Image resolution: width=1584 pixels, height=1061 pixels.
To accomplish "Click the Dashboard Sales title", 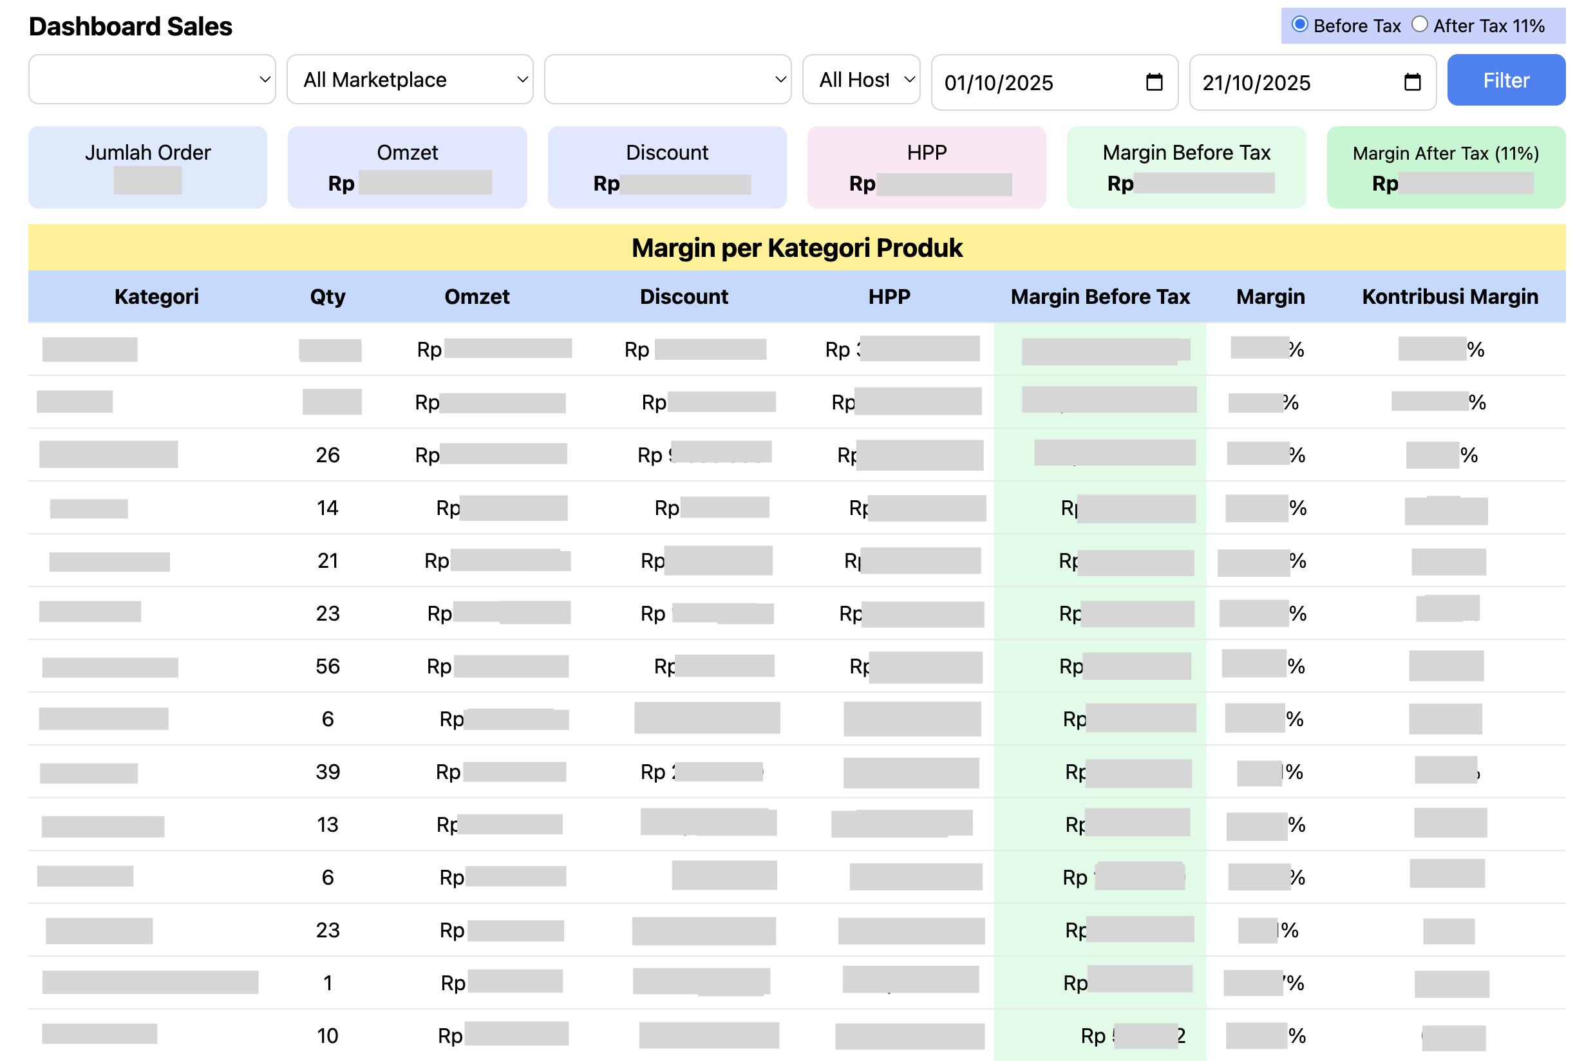I will pos(131,26).
